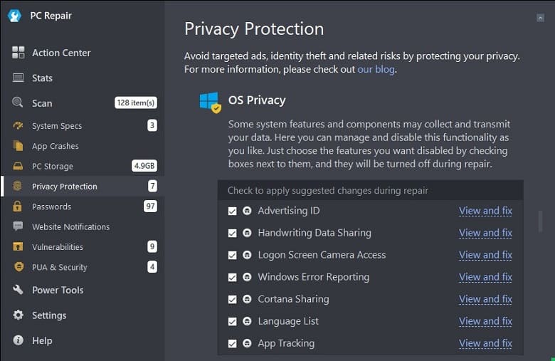555x361 pixels.
Task: Click the Power Tools wrench icon
Action: (18, 289)
